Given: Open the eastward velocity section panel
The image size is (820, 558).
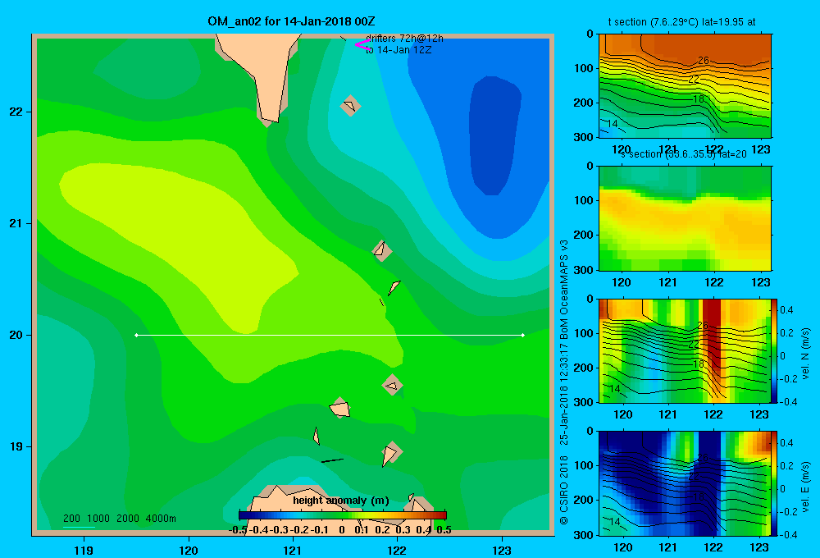Looking at the screenshot, I should [x=685, y=483].
